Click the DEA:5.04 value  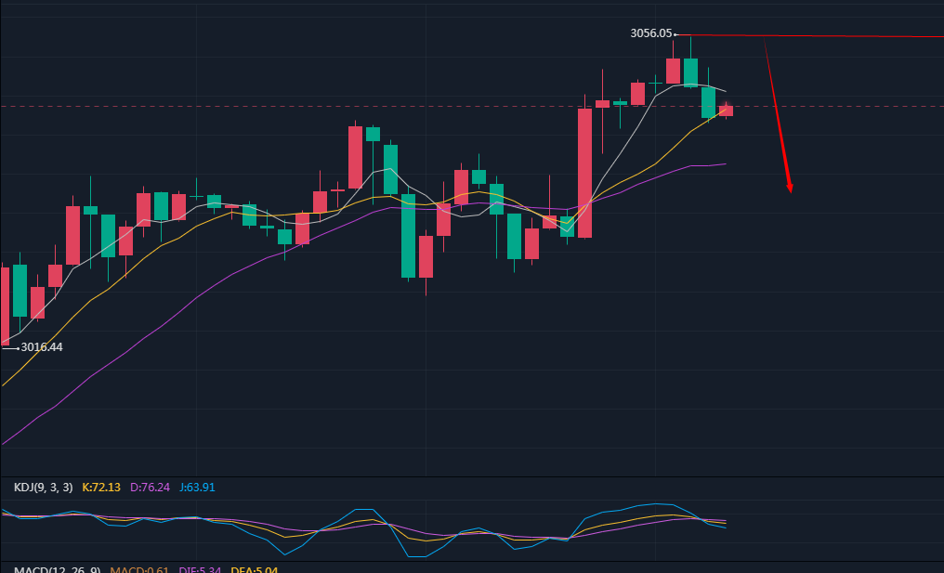click(x=254, y=569)
